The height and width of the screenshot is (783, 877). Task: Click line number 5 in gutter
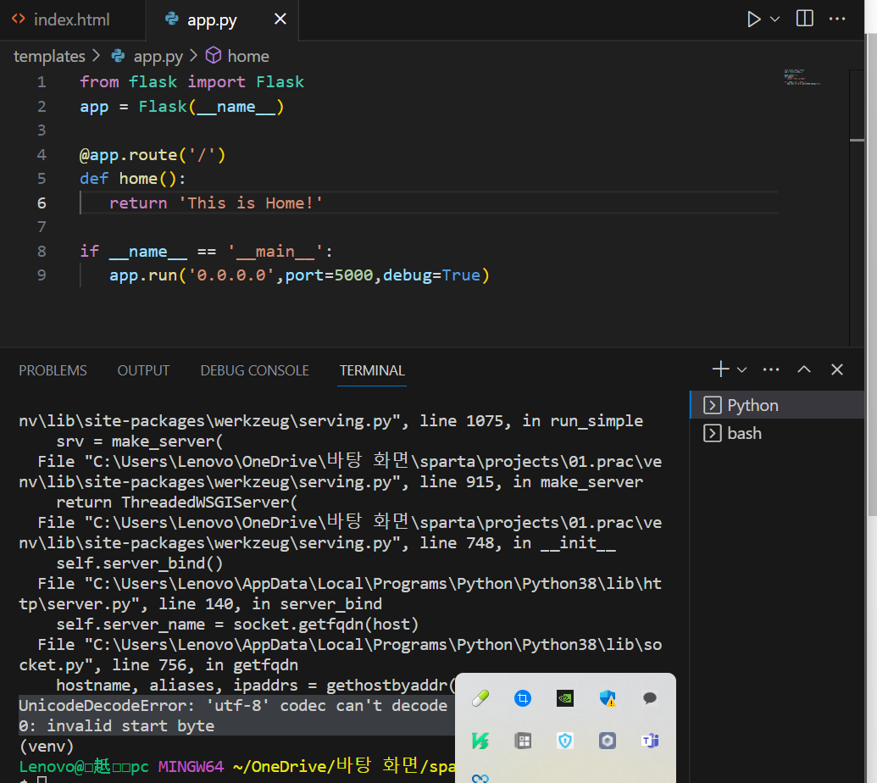(x=42, y=179)
